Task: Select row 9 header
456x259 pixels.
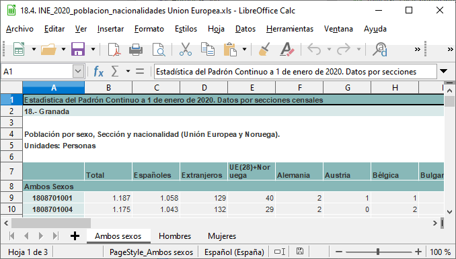Action: point(11,198)
